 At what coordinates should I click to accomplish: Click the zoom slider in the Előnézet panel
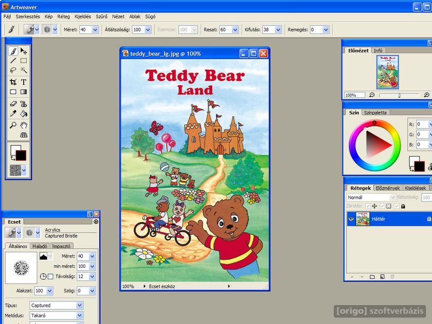[399, 96]
